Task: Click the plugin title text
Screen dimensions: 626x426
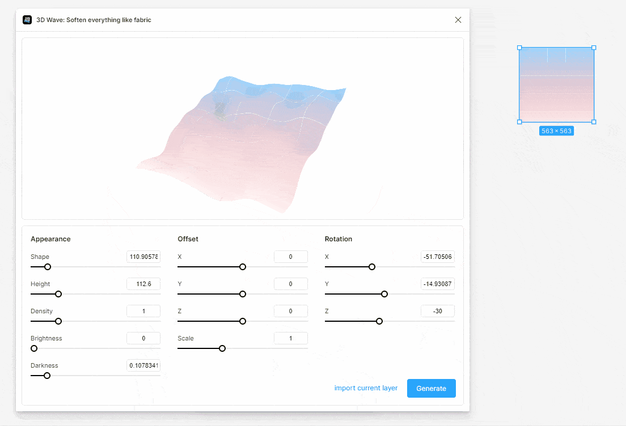Action: (x=94, y=20)
